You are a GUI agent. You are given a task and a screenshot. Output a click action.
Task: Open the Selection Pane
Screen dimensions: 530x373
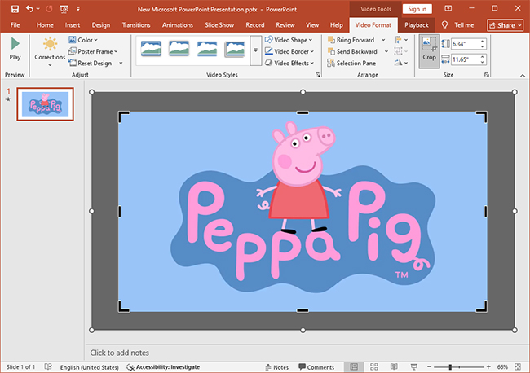(x=351, y=64)
